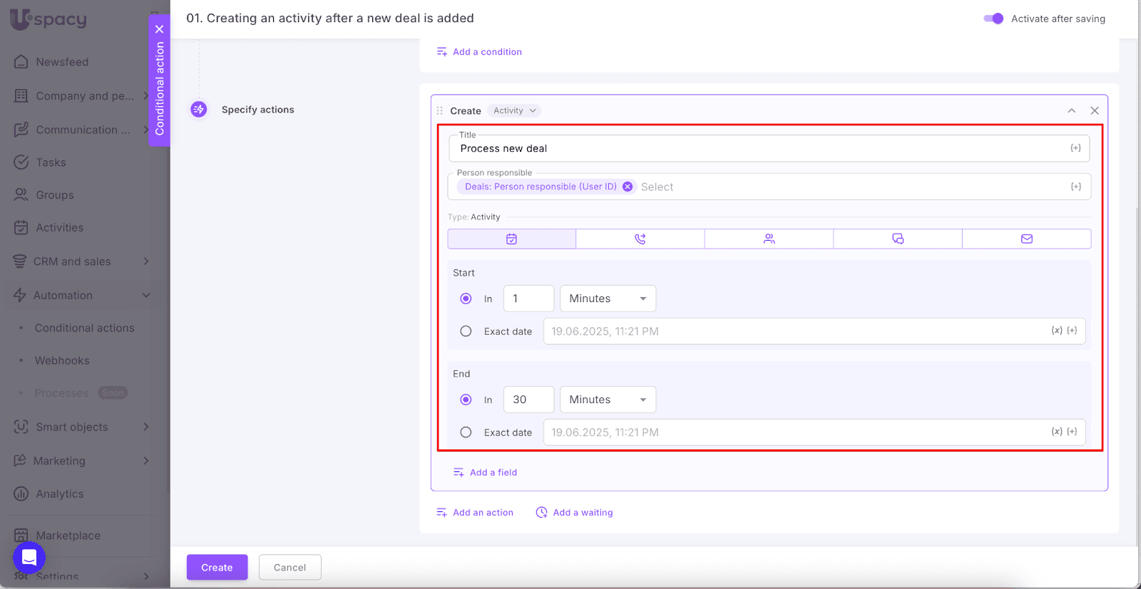Open the End Minutes unit dropdown
Viewport: 1141px width, 589px height.
point(608,400)
